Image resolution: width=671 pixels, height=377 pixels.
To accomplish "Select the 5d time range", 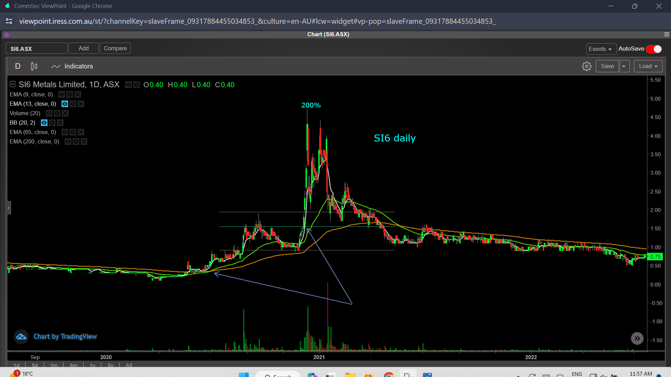I will 35,365.
